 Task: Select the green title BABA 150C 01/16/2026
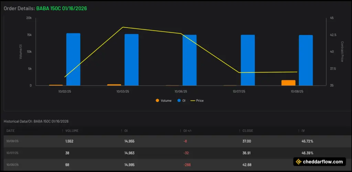61,8
